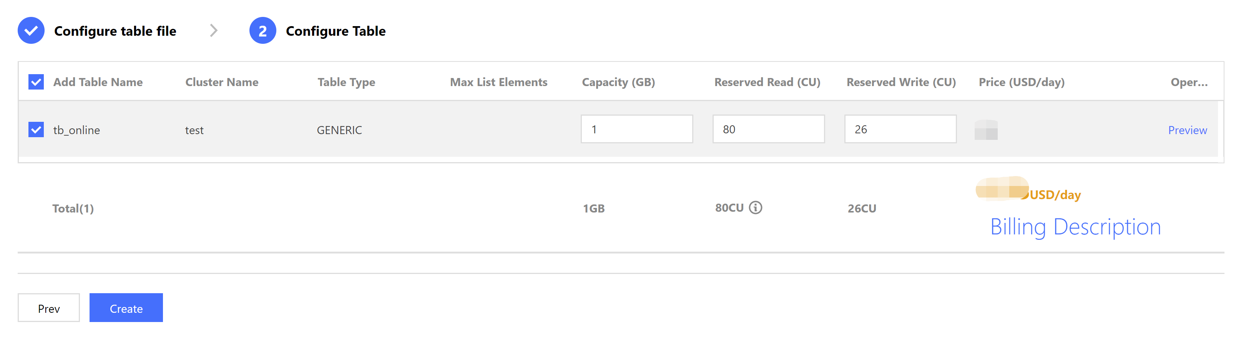Open the Preview link for tb_online

(1187, 130)
